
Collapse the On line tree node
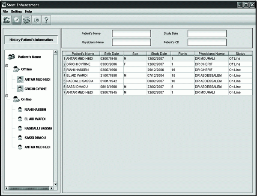point(7,96)
